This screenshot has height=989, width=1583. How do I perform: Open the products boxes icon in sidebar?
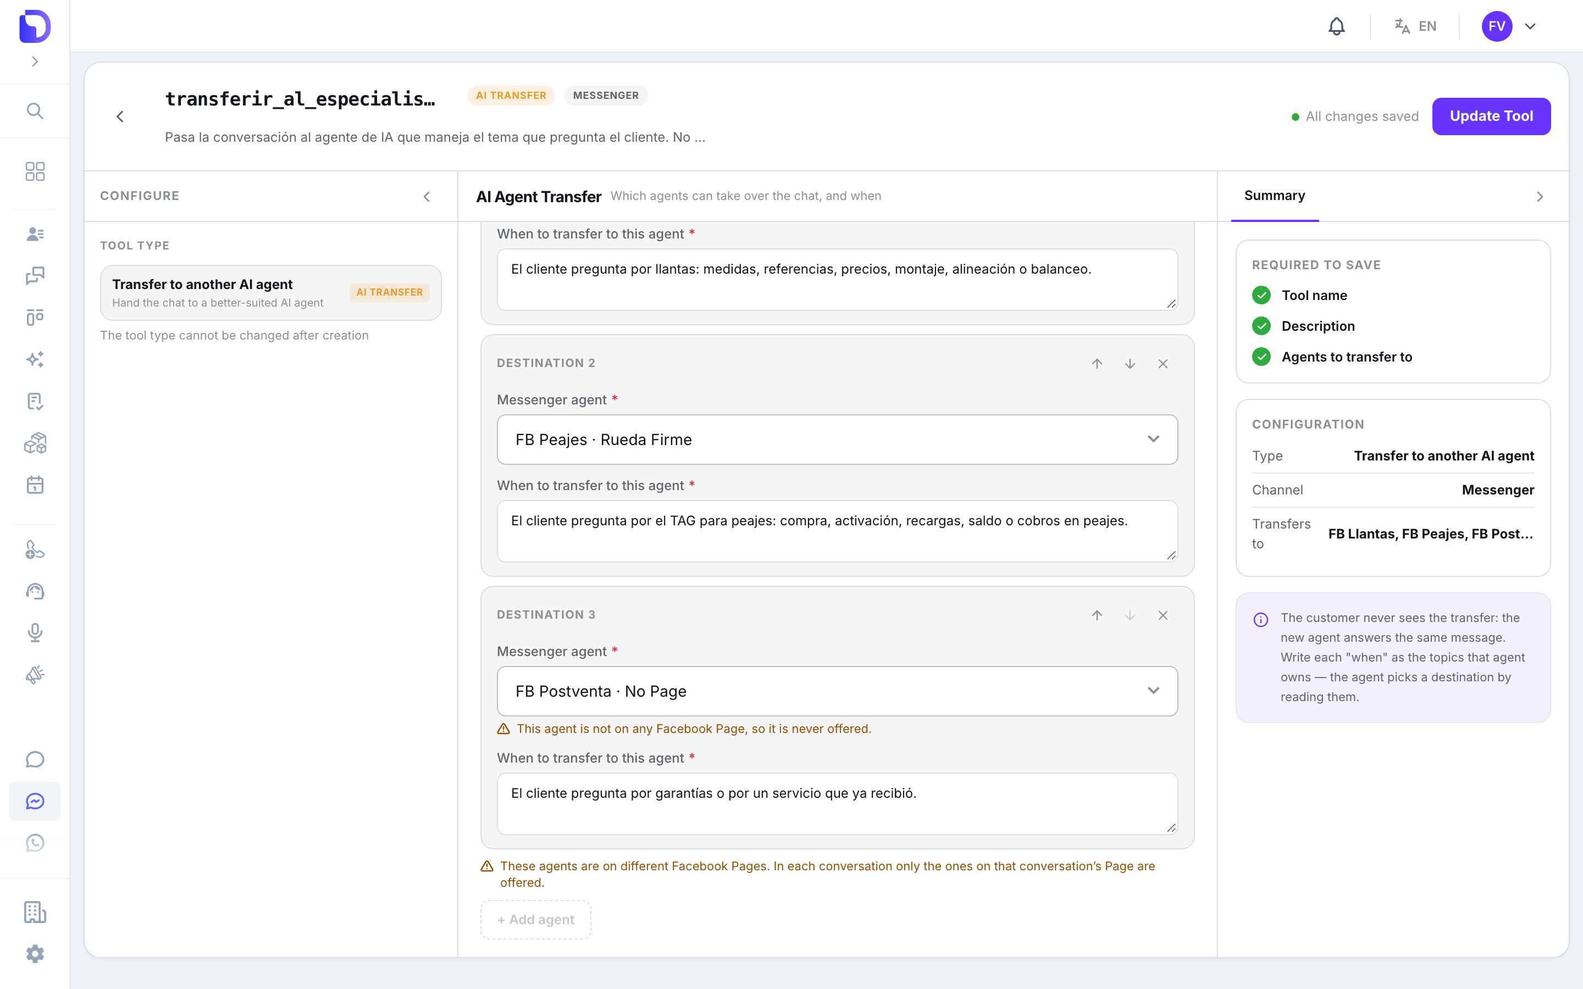(35, 443)
